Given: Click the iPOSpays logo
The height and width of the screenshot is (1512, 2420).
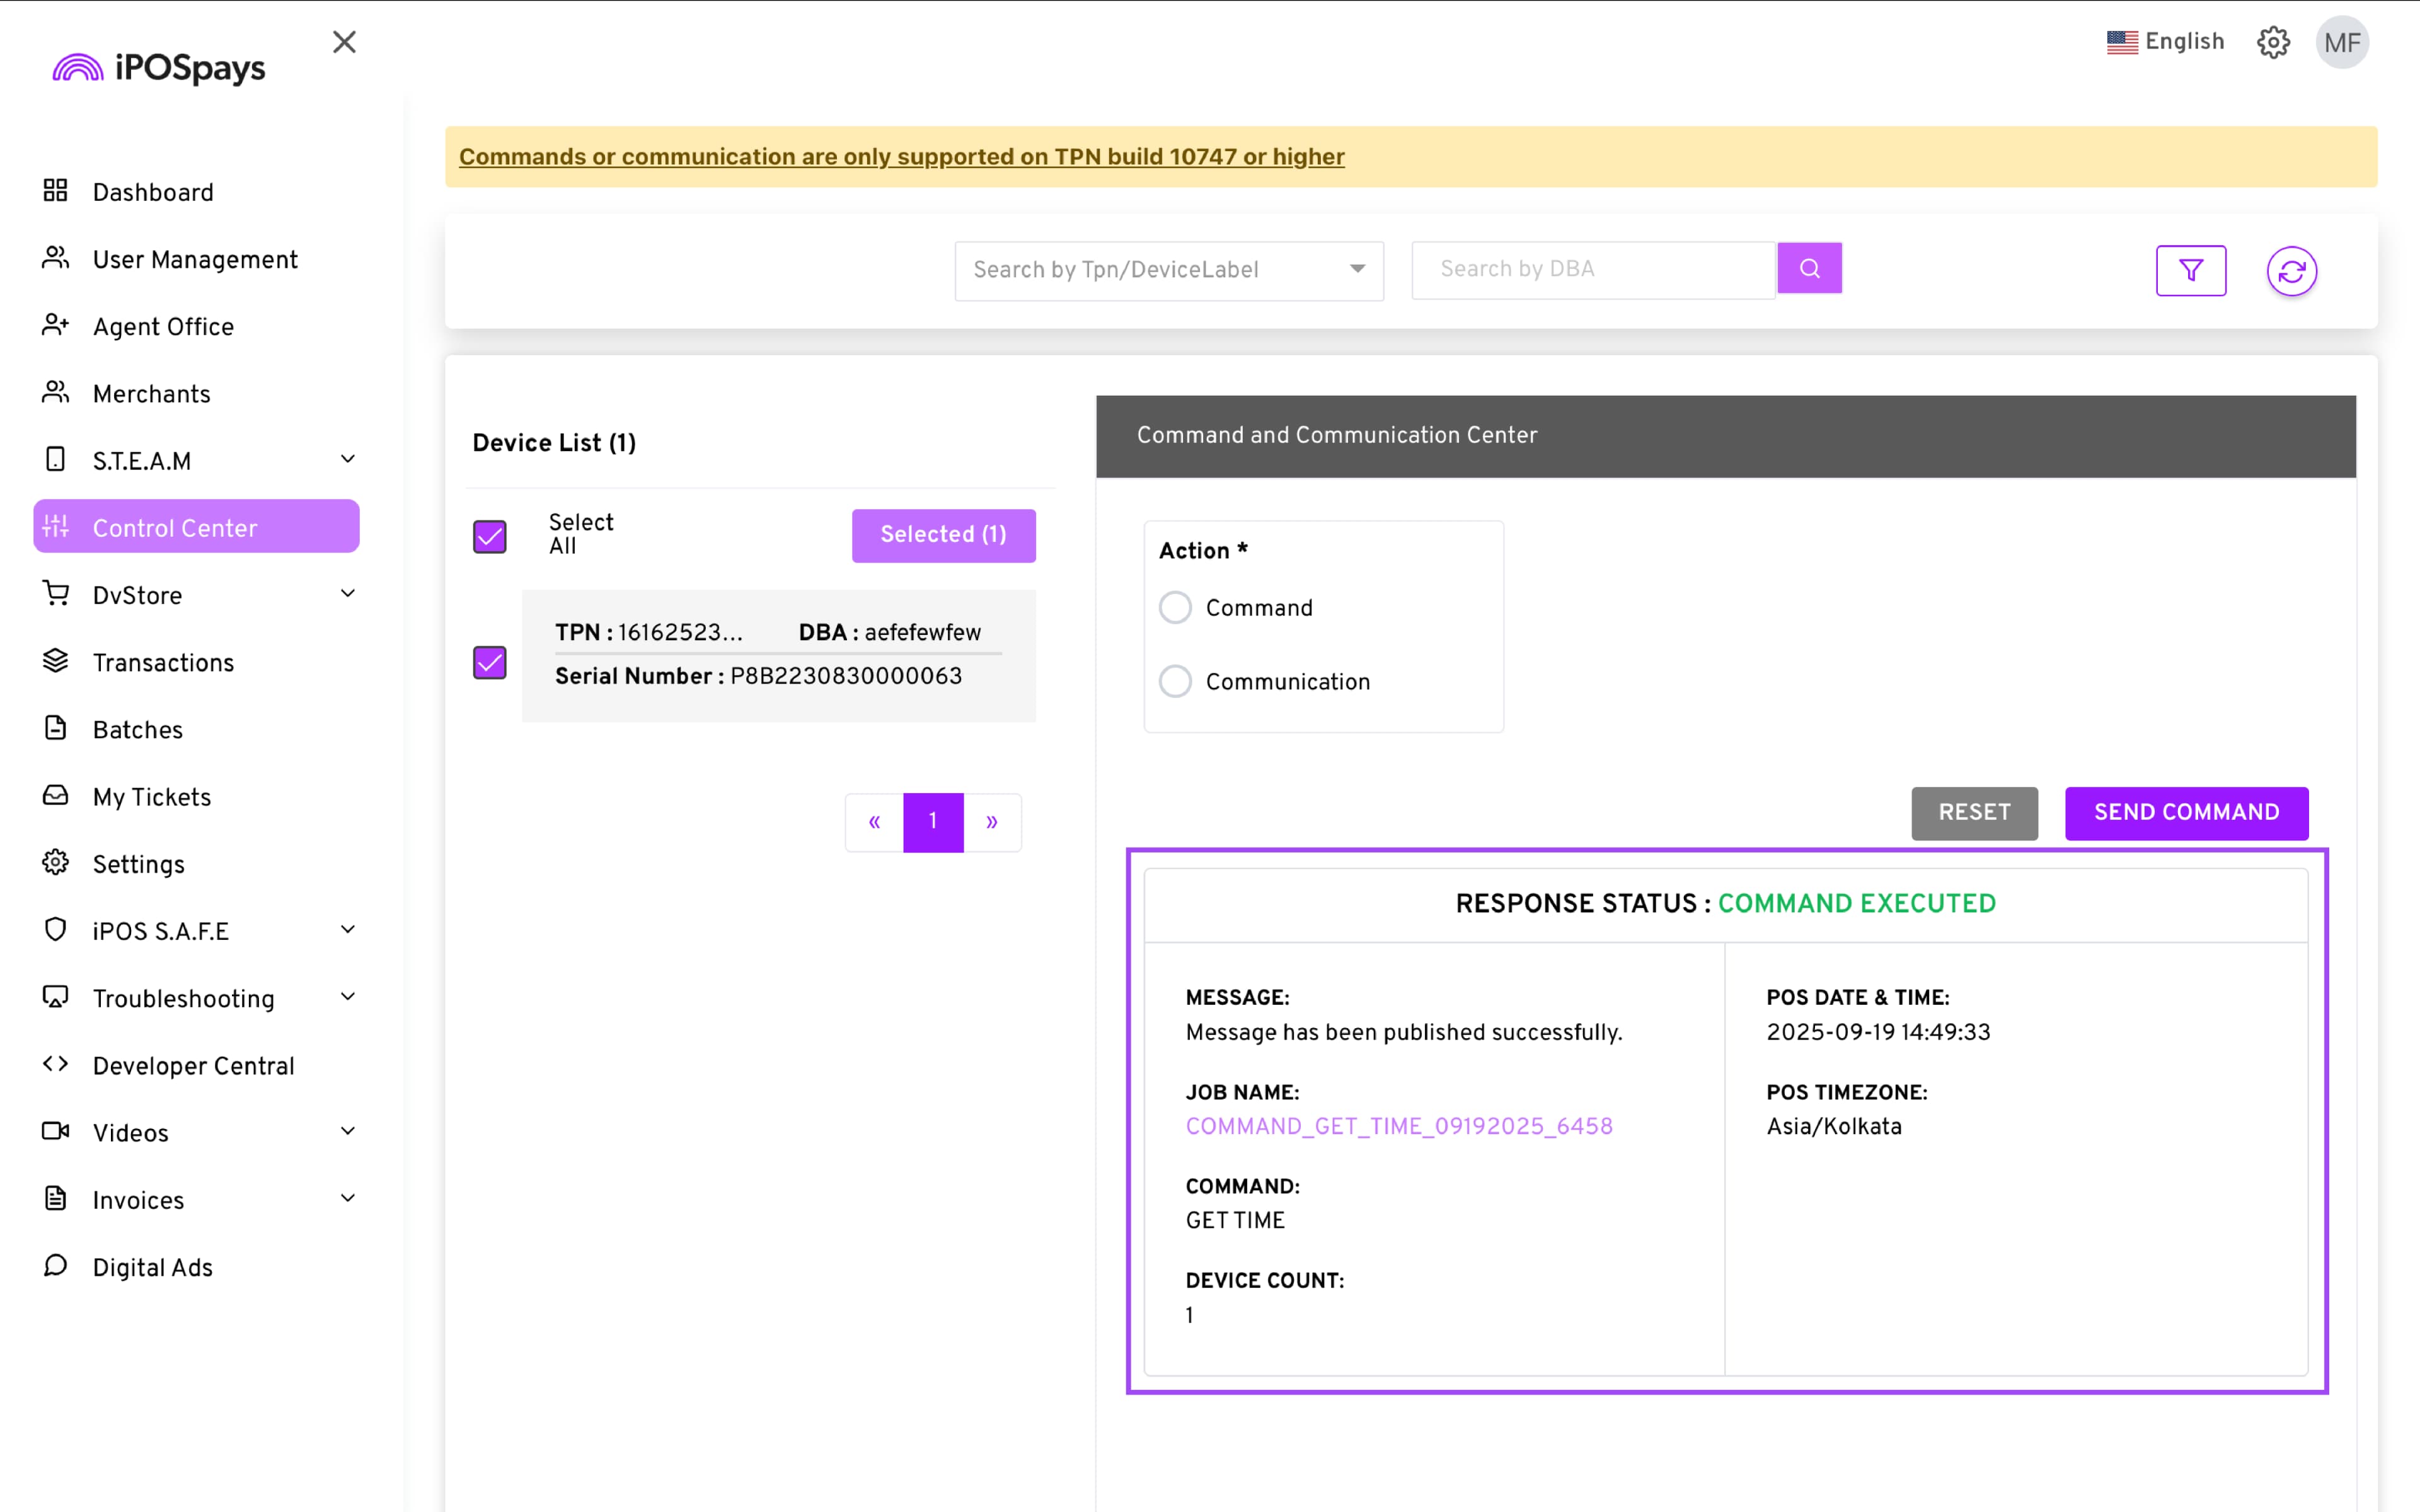Looking at the screenshot, I should pos(160,68).
